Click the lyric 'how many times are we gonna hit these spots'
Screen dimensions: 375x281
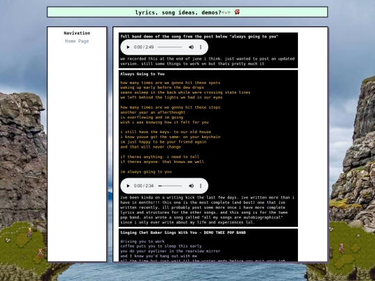[x=170, y=83]
